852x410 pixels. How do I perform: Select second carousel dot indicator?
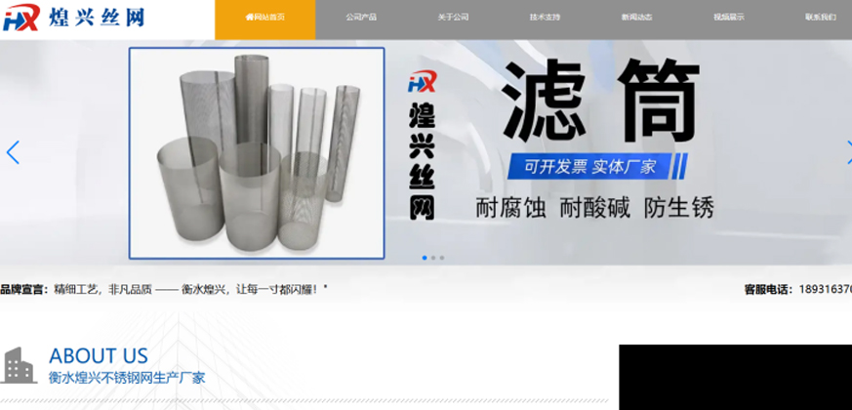(433, 258)
